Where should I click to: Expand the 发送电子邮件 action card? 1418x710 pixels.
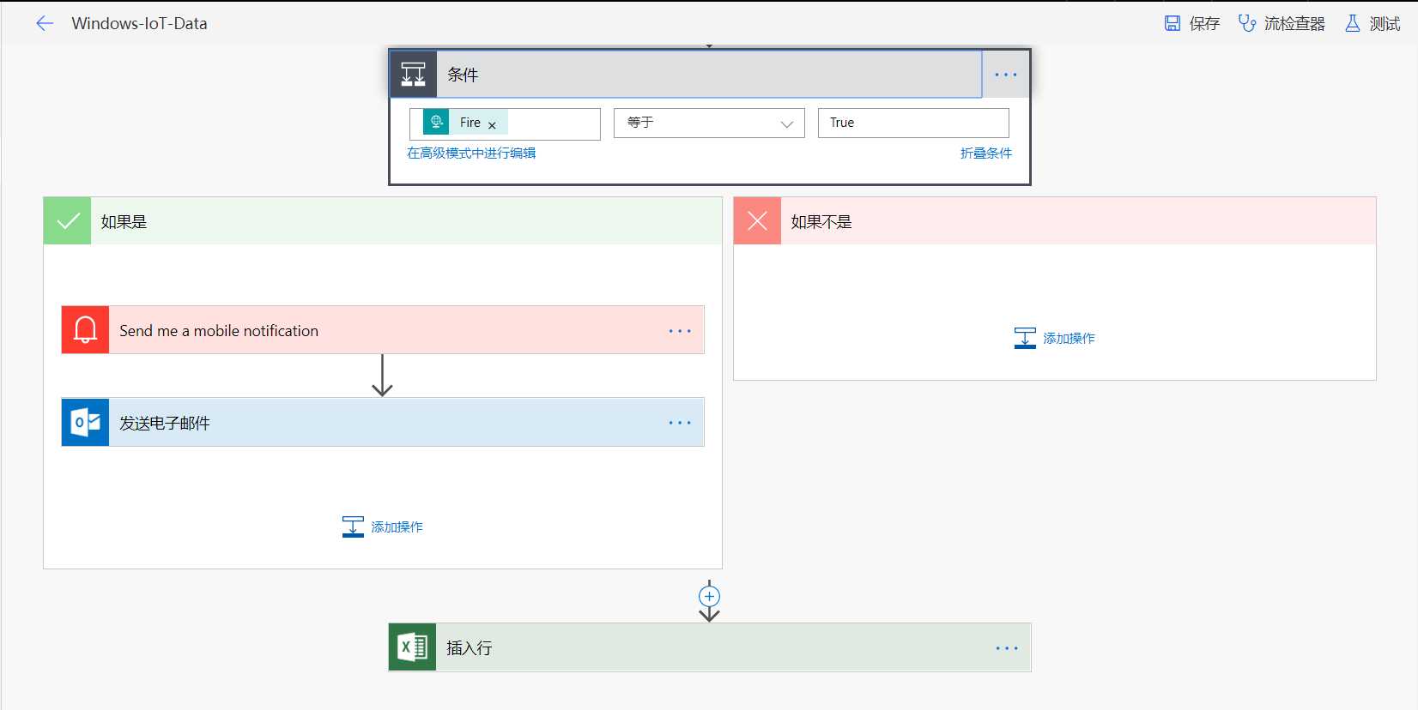pos(383,422)
